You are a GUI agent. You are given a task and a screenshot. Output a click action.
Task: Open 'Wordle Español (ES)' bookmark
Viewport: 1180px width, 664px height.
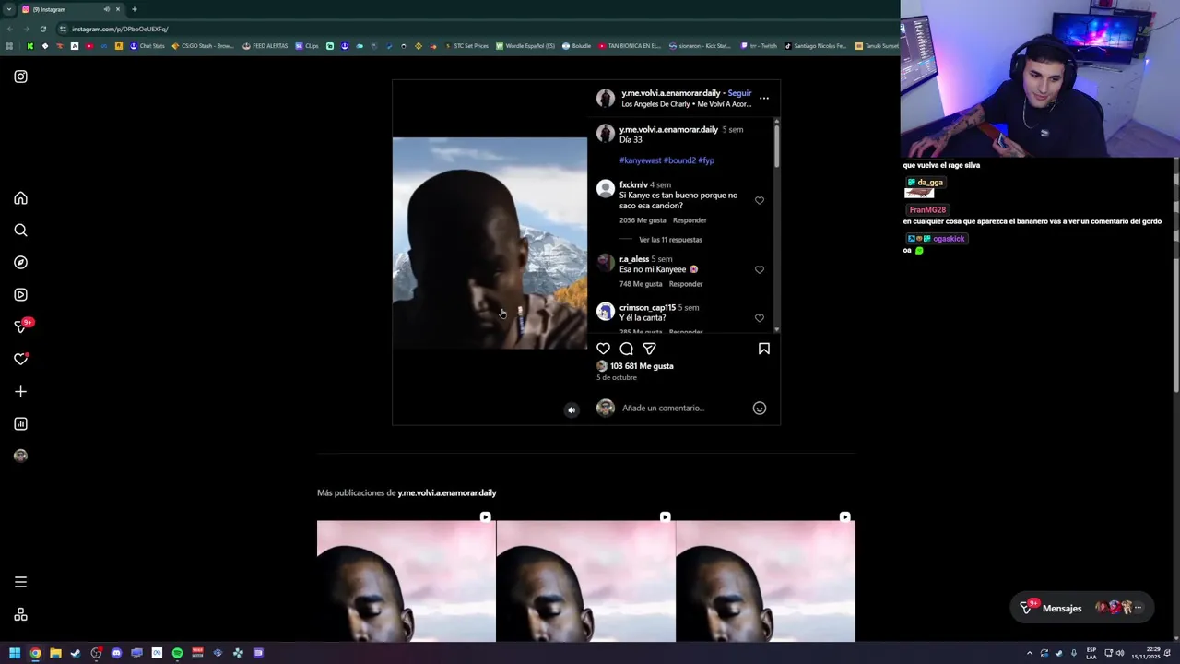point(525,46)
